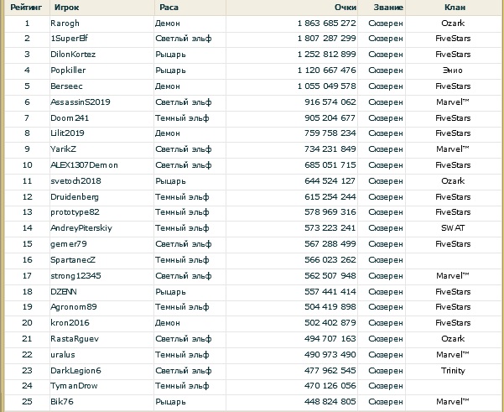Sort by the Раса column header

[x=168, y=7]
